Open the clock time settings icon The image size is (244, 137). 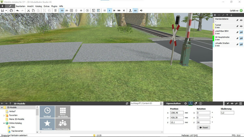[x=87, y=11]
